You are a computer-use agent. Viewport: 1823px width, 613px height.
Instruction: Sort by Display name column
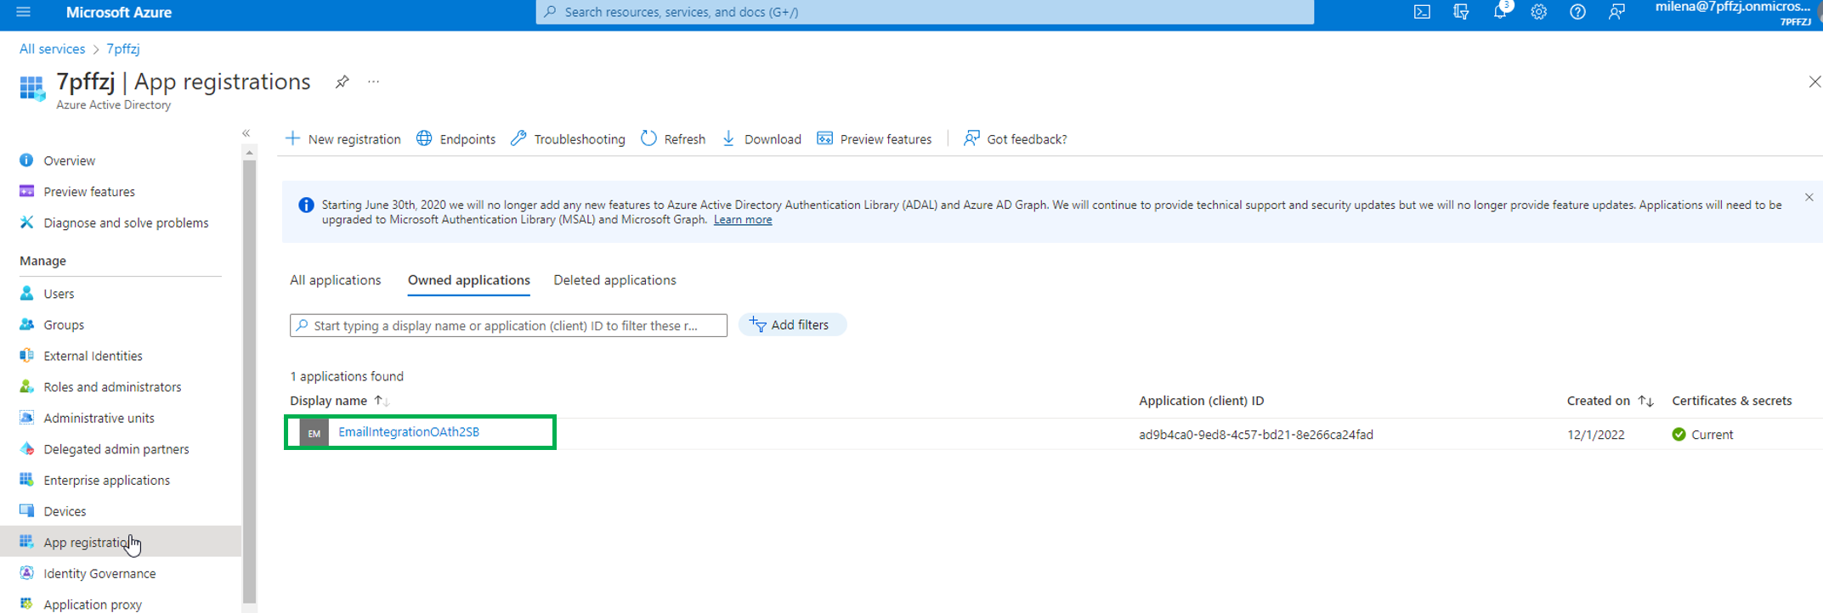[339, 401]
